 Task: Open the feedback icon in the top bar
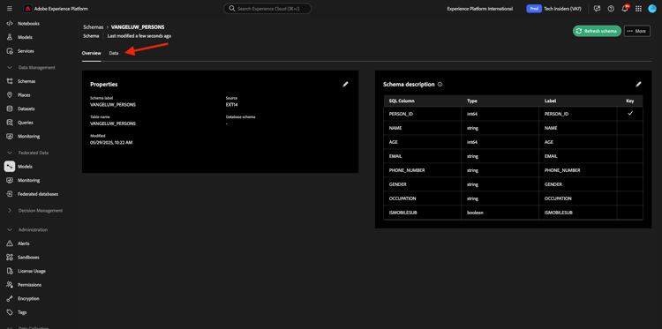pyautogui.click(x=597, y=9)
